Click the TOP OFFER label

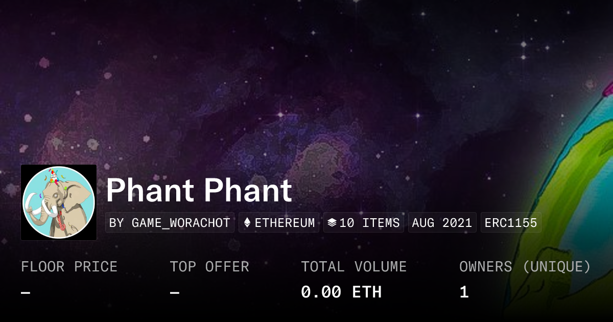tap(209, 267)
